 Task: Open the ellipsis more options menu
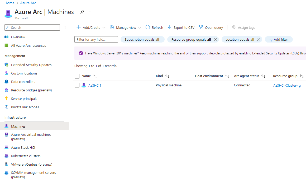pos(91,12)
